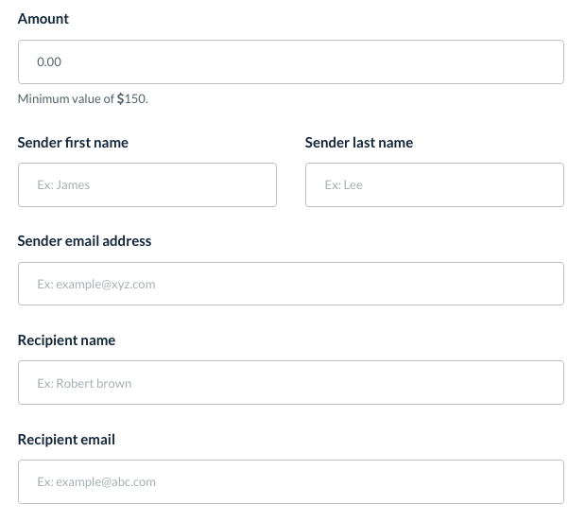Click the 'Ex: Robert brown' placeholder
585x522 pixels.
pyautogui.click(x=84, y=383)
